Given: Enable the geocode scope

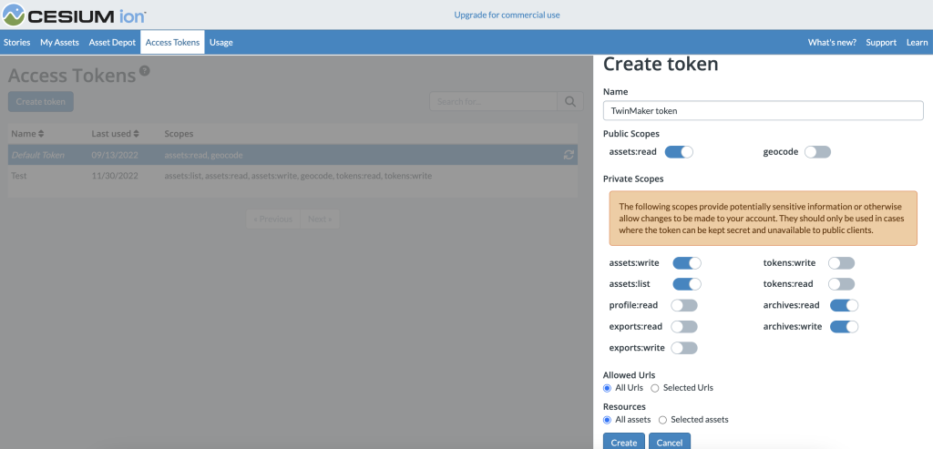Looking at the screenshot, I should 817,152.
